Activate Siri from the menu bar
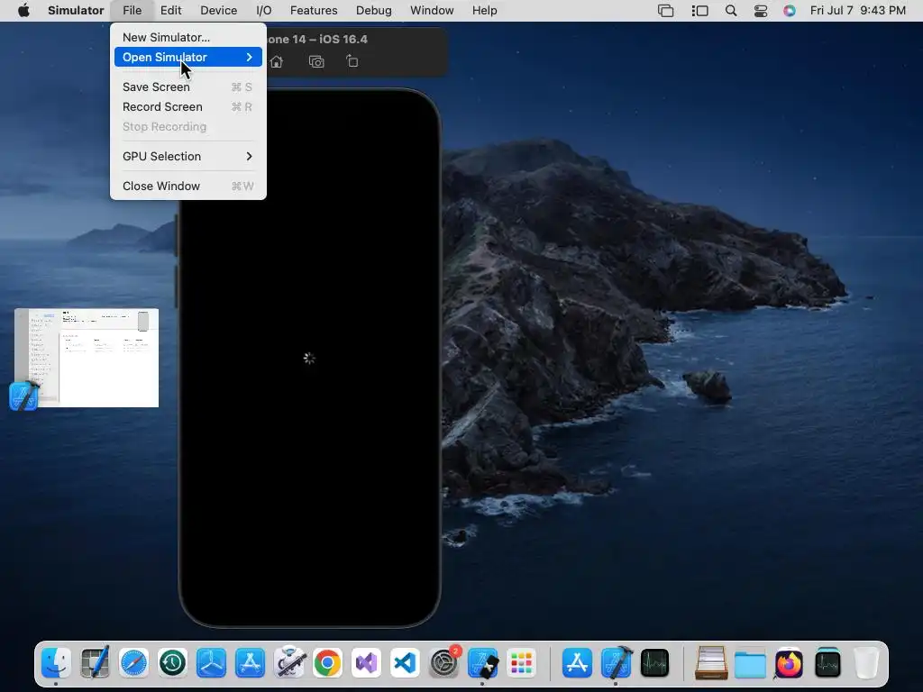Screen dimensions: 923x692 click(x=790, y=11)
